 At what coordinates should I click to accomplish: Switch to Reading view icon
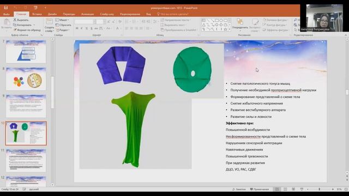click(293, 189)
